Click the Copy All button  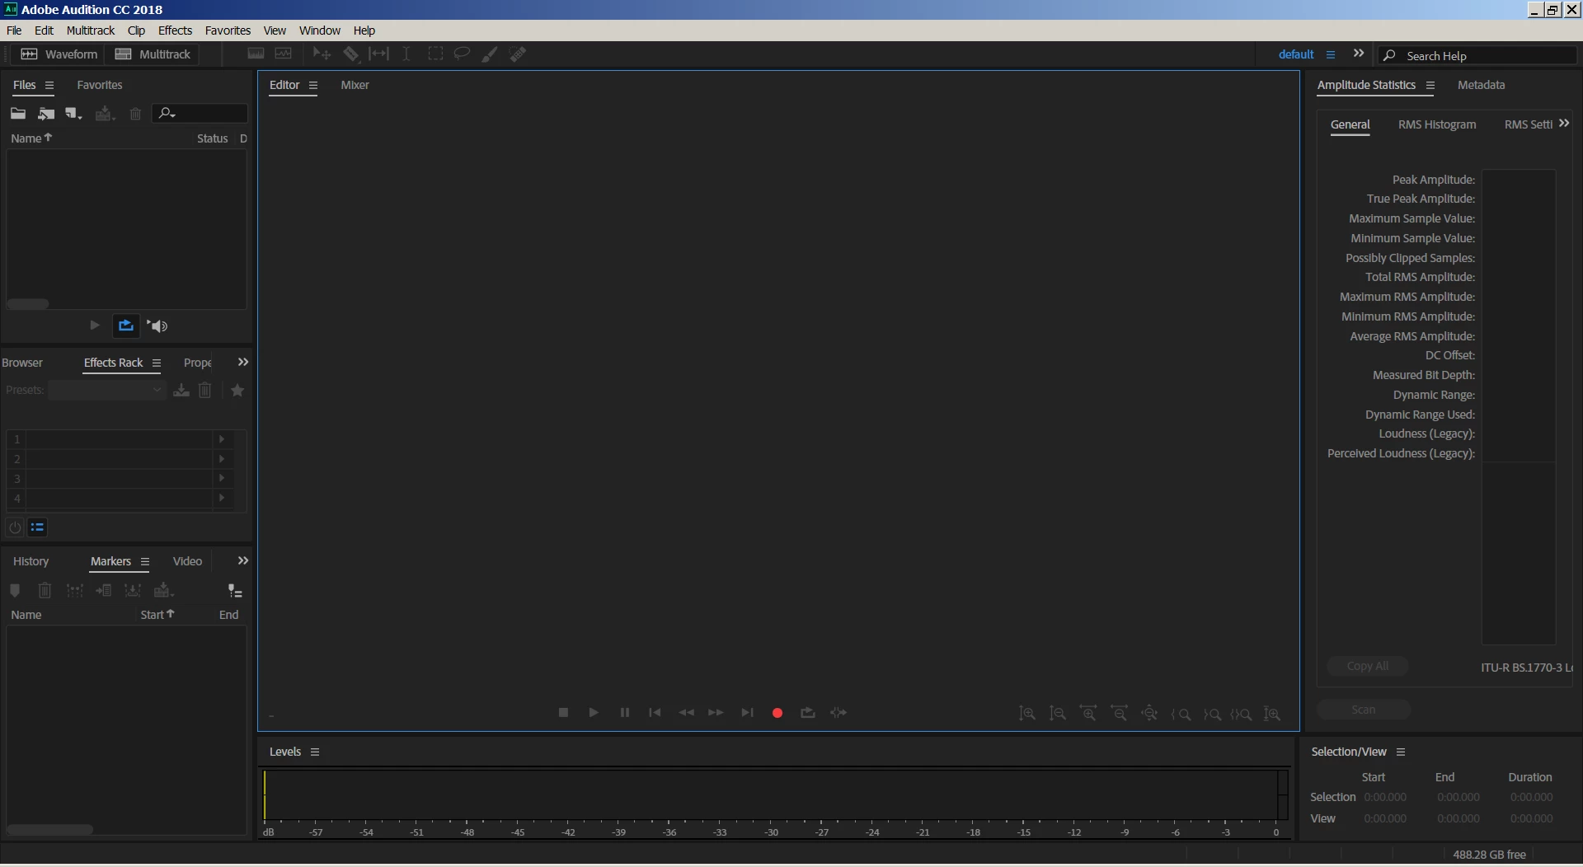click(x=1368, y=666)
